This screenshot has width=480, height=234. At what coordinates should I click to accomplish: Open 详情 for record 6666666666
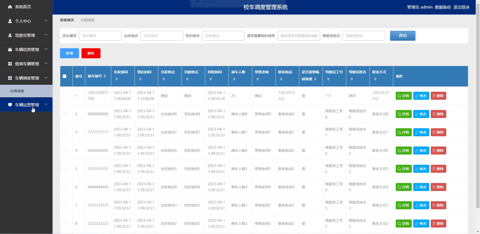click(403, 150)
